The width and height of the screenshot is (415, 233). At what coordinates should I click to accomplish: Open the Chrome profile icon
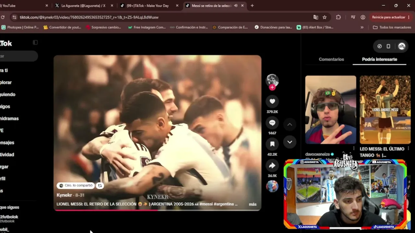tap(363, 17)
